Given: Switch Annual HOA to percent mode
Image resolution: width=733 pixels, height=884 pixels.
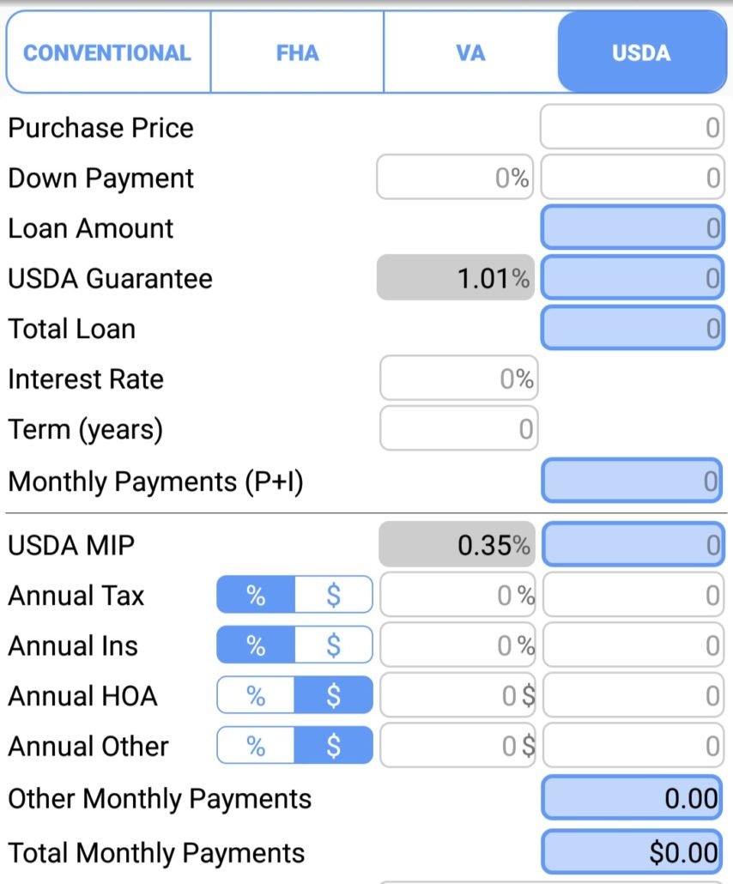Looking at the screenshot, I should point(256,695).
